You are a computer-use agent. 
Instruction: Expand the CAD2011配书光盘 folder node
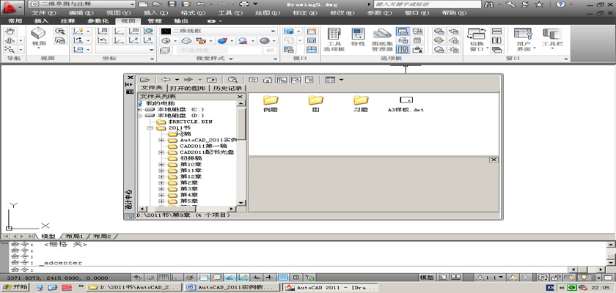(x=161, y=152)
